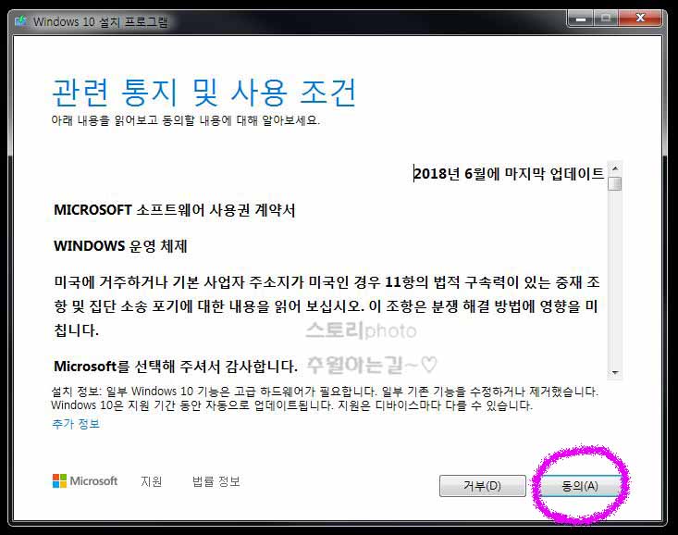The height and width of the screenshot is (535, 678).
Task: Click the Windows 10 setup title bar icon
Action: tap(21, 21)
